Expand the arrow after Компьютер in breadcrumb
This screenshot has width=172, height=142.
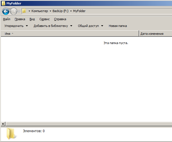click(50, 11)
